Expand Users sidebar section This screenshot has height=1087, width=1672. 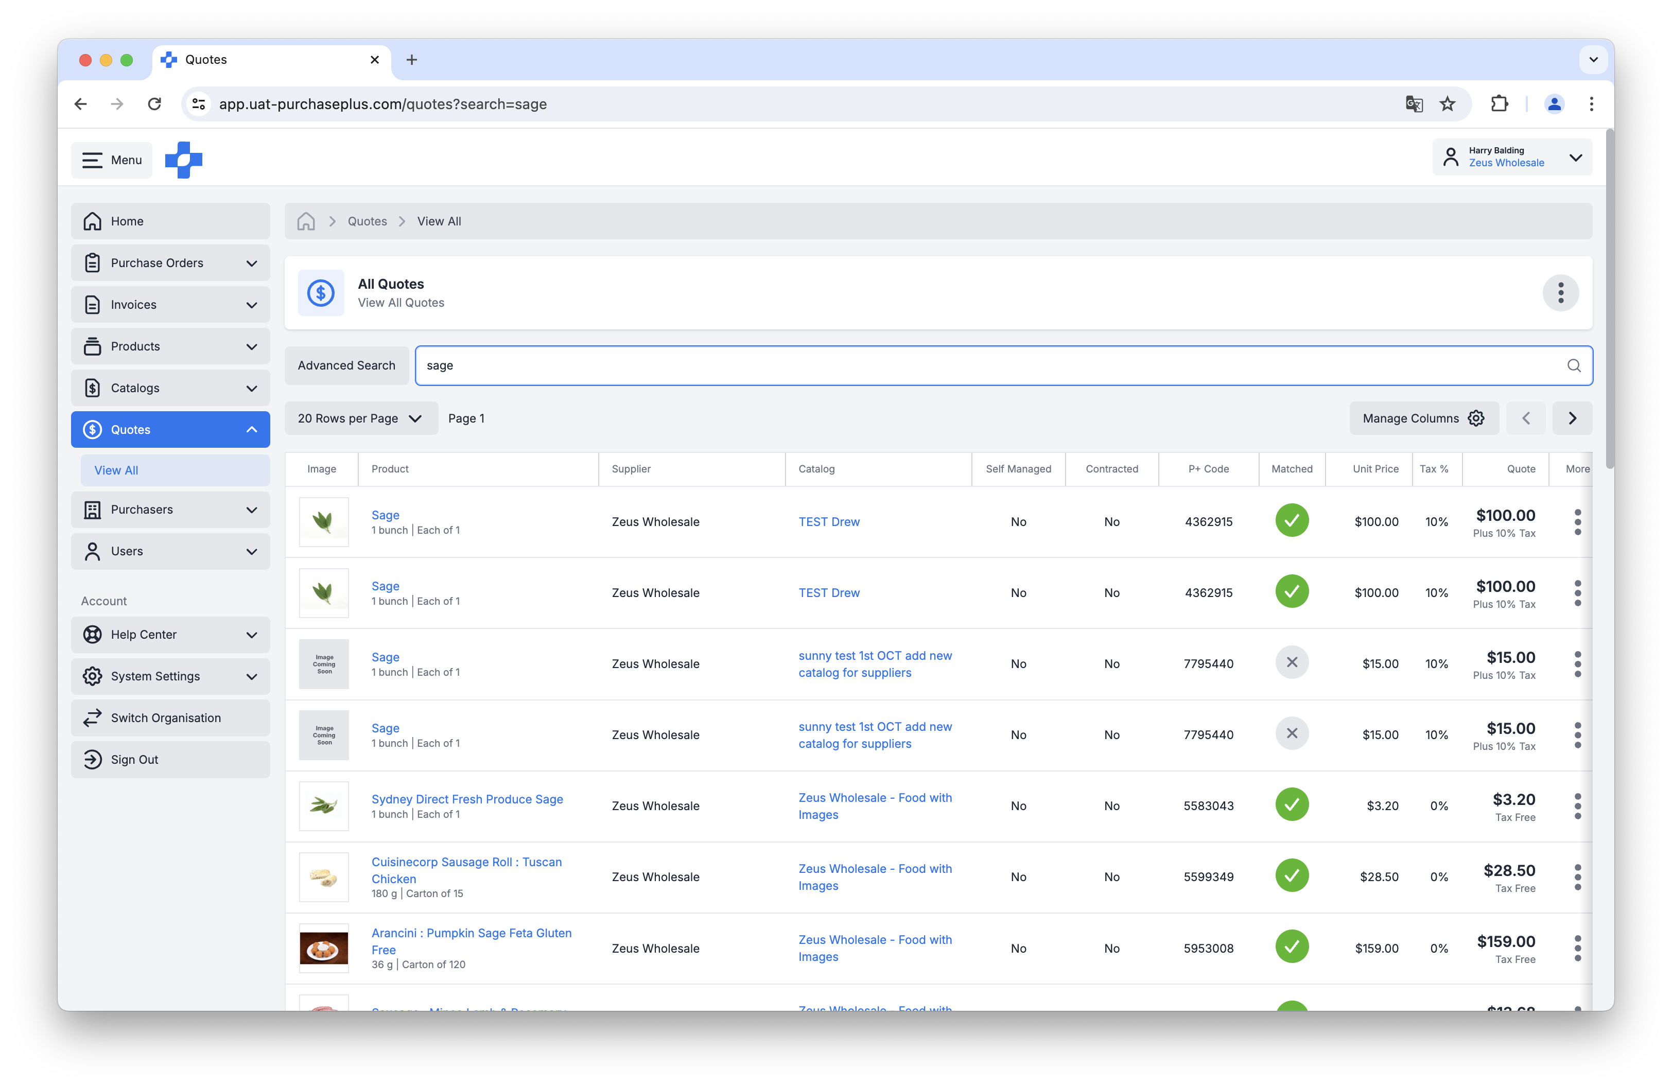point(170,551)
